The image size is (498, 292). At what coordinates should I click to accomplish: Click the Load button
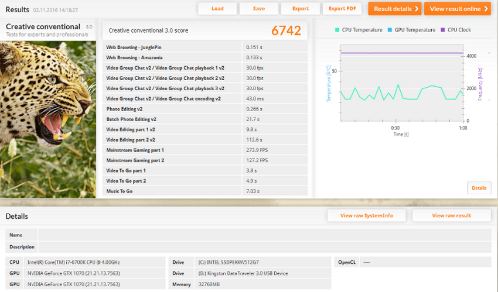(217, 9)
